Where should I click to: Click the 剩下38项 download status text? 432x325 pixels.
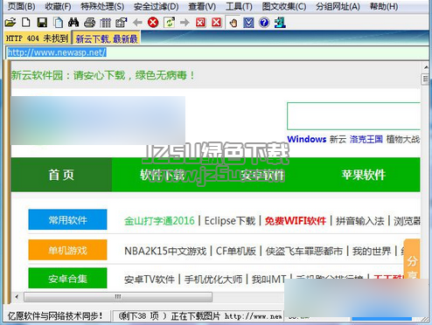(199, 316)
